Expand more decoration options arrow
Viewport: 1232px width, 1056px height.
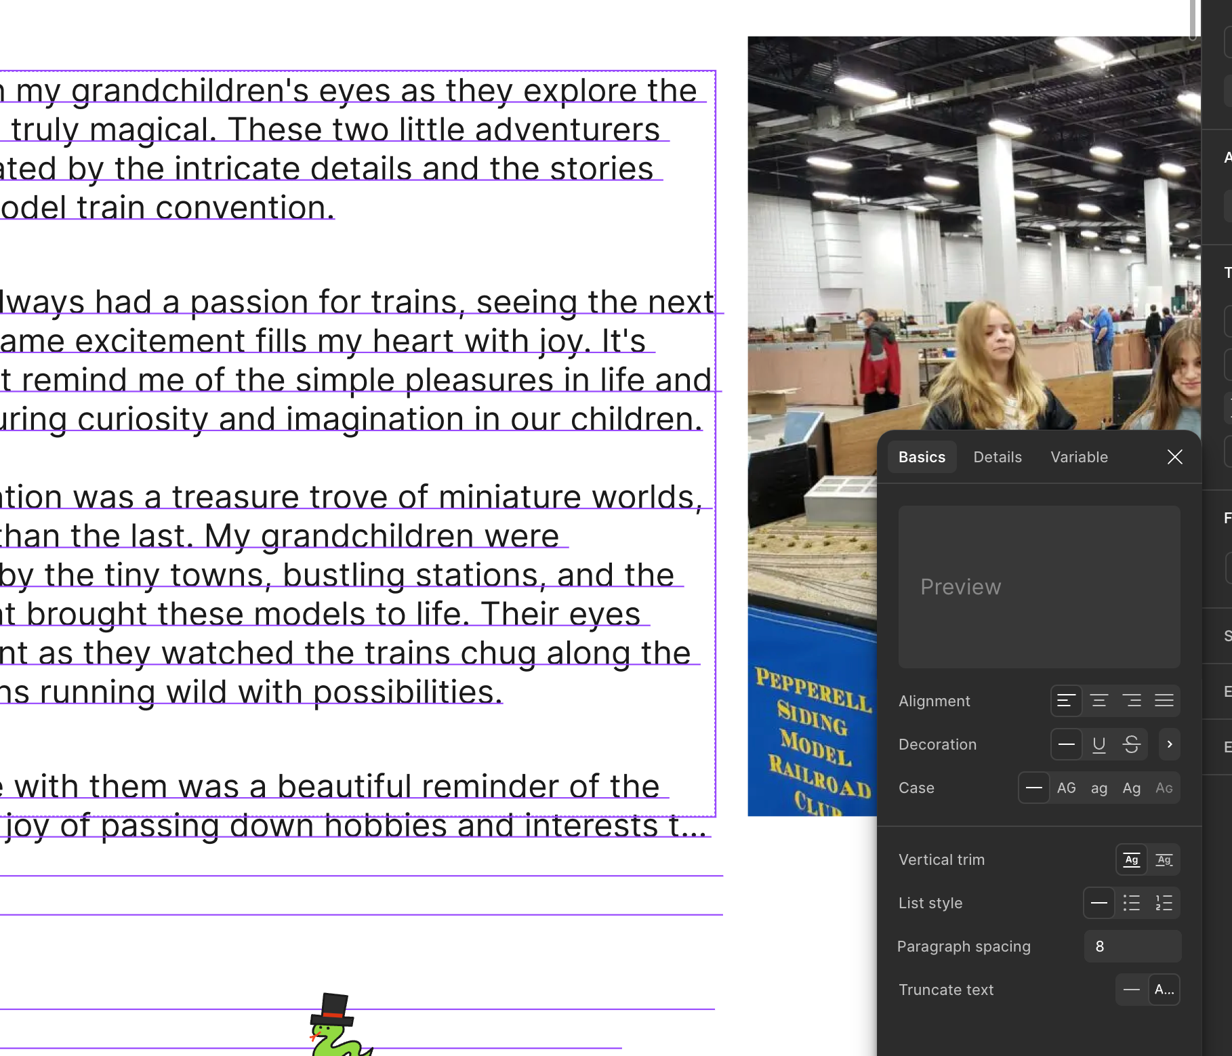pyautogui.click(x=1170, y=744)
